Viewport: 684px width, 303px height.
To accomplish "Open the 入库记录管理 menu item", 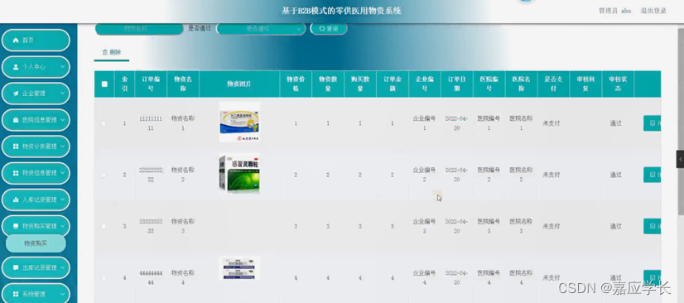I will tap(36, 200).
